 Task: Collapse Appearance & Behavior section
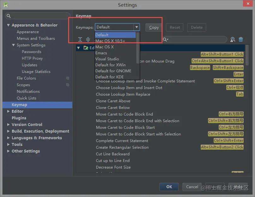(x=8, y=25)
